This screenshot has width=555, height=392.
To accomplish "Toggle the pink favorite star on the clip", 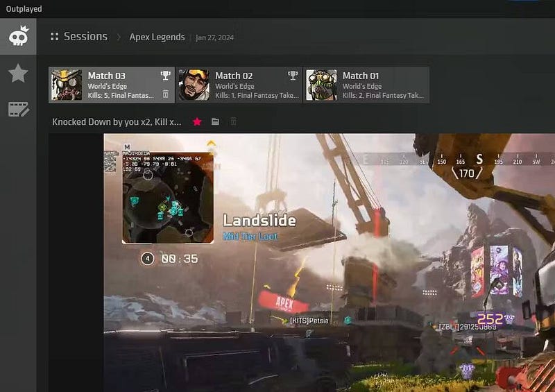I will (197, 122).
